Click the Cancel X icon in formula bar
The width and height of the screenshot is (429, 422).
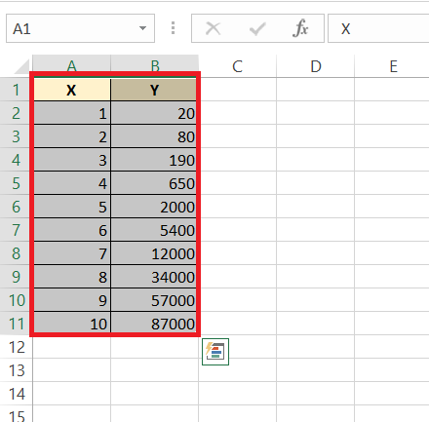[x=214, y=28]
